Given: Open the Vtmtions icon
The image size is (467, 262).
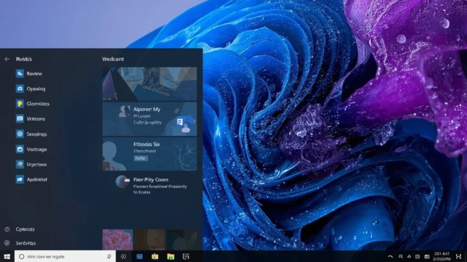Looking at the screenshot, I should [x=20, y=119].
